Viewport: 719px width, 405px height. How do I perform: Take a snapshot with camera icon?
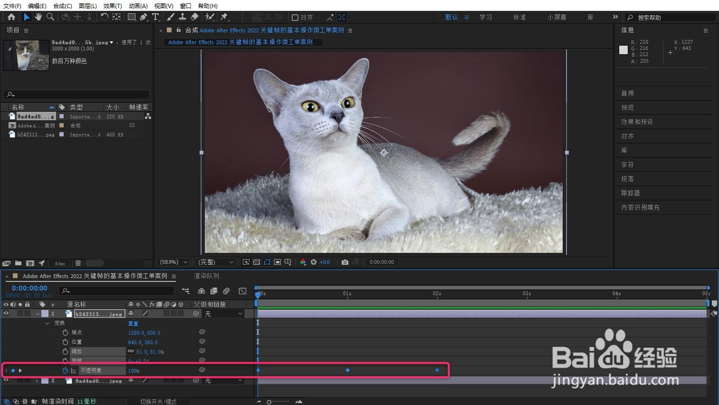click(345, 262)
